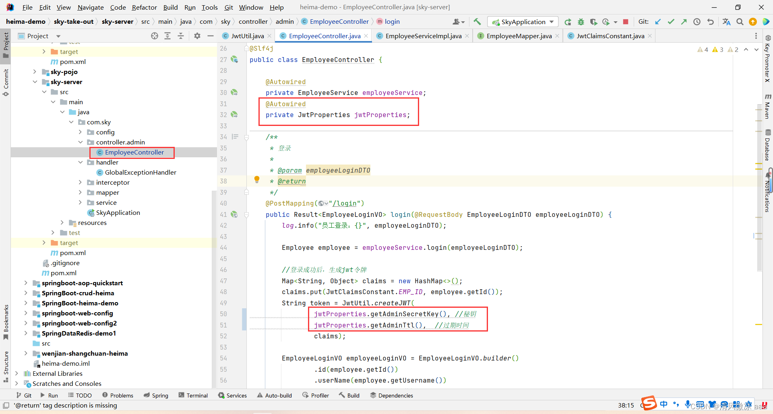This screenshot has height=414, width=773.
Task: Expand the interceptor package
Action: click(80, 182)
